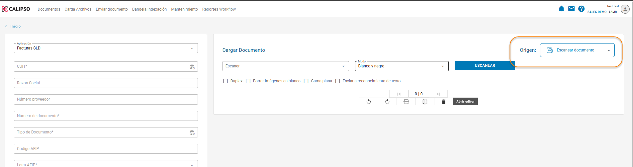Open the Bandeja Indexación menu
The image size is (633, 167).
(x=149, y=9)
